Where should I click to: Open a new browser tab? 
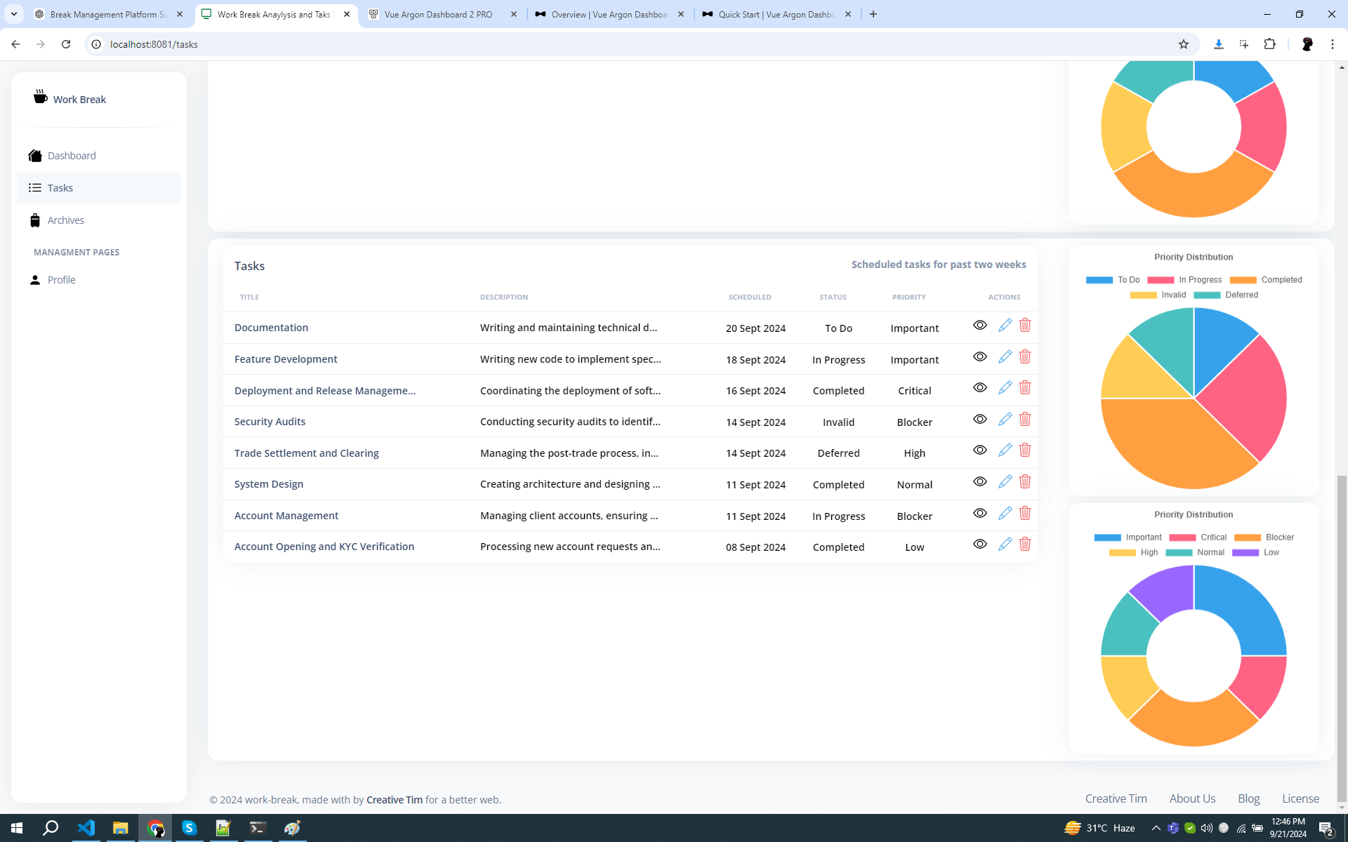(x=873, y=14)
